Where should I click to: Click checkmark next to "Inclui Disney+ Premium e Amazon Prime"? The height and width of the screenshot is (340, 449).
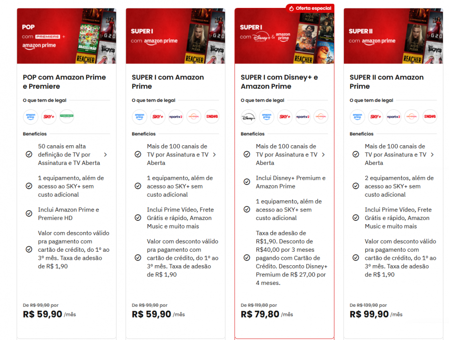tap(247, 182)
